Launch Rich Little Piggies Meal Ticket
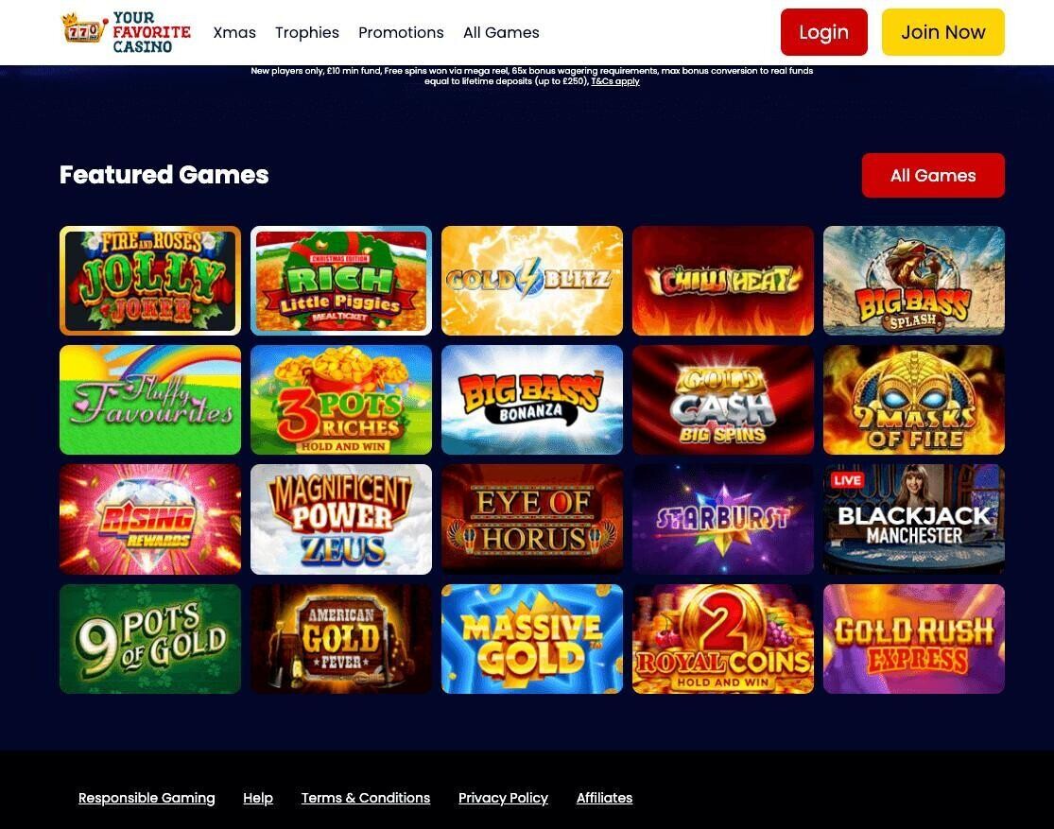 click(341, 281)
